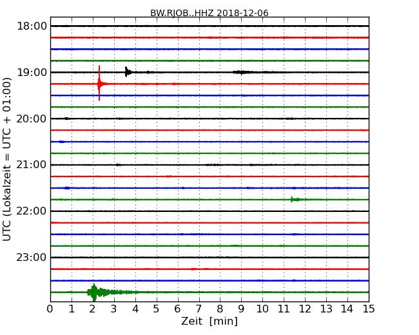Image resolution: width=419 pixels, height=335 pixels.
Task: Click the small green event on the 21:45 trace
Action: [296, 200]
